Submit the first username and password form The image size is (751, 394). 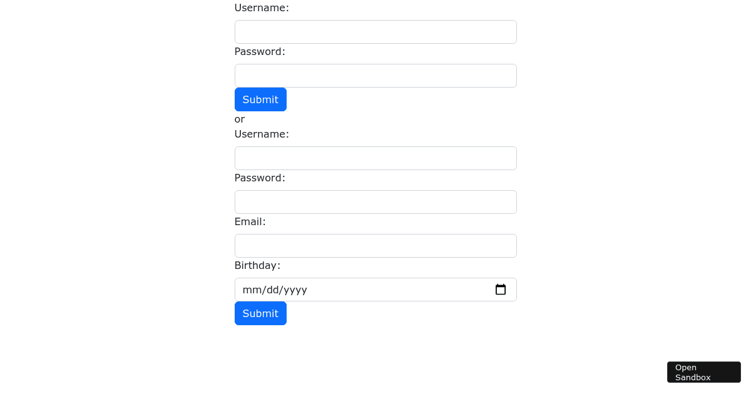point(260,99)
